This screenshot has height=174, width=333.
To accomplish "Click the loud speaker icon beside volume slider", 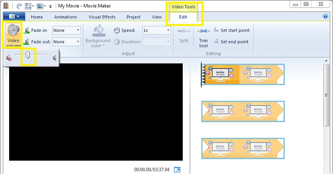I will (x=55, y=59).
